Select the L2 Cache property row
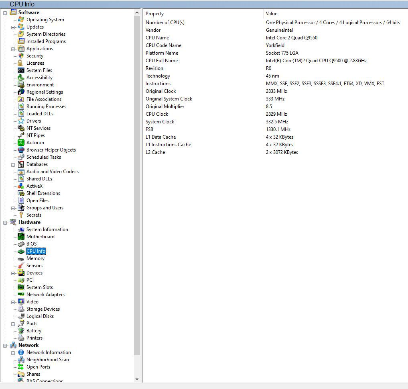Viewport: 408px width, 389px height. (x=275, y=152)
